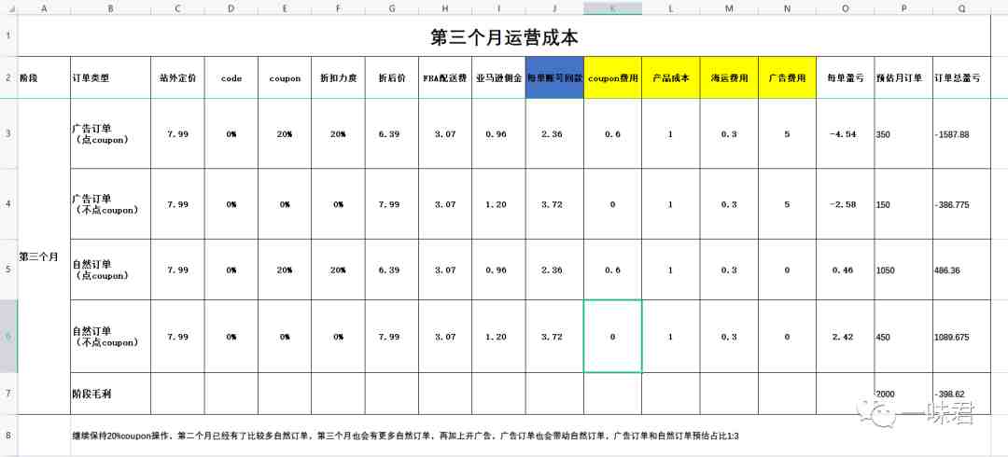Select row header 2

coord(8,77)
